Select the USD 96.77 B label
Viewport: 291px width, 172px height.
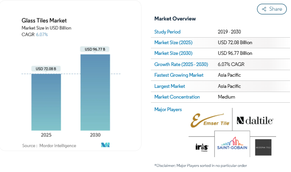point(95,49)
